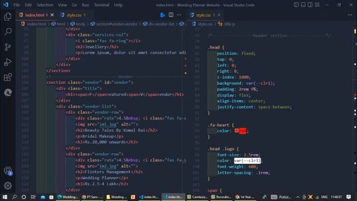
Task: Click the .head .logo selector line
Action: pos(223,149)
